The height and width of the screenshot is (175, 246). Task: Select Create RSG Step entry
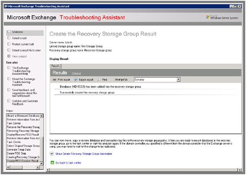click(23, 153)
